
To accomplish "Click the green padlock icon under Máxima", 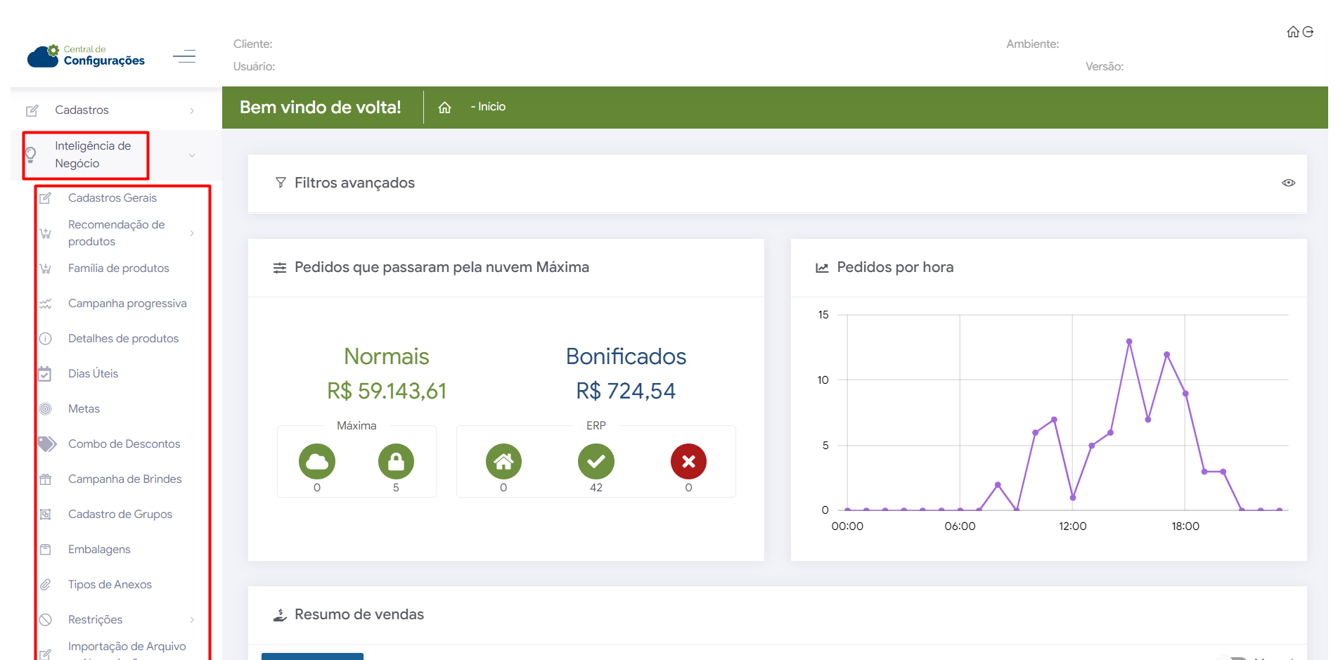I will (396, 461).
